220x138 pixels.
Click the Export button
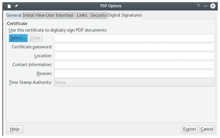(190, 129)
